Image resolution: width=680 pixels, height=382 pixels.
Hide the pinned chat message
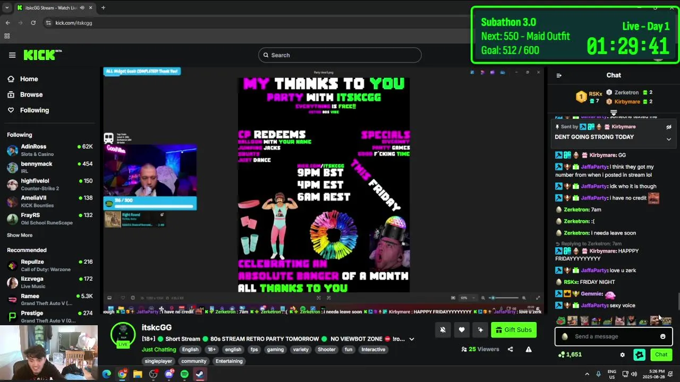point(669,127)
